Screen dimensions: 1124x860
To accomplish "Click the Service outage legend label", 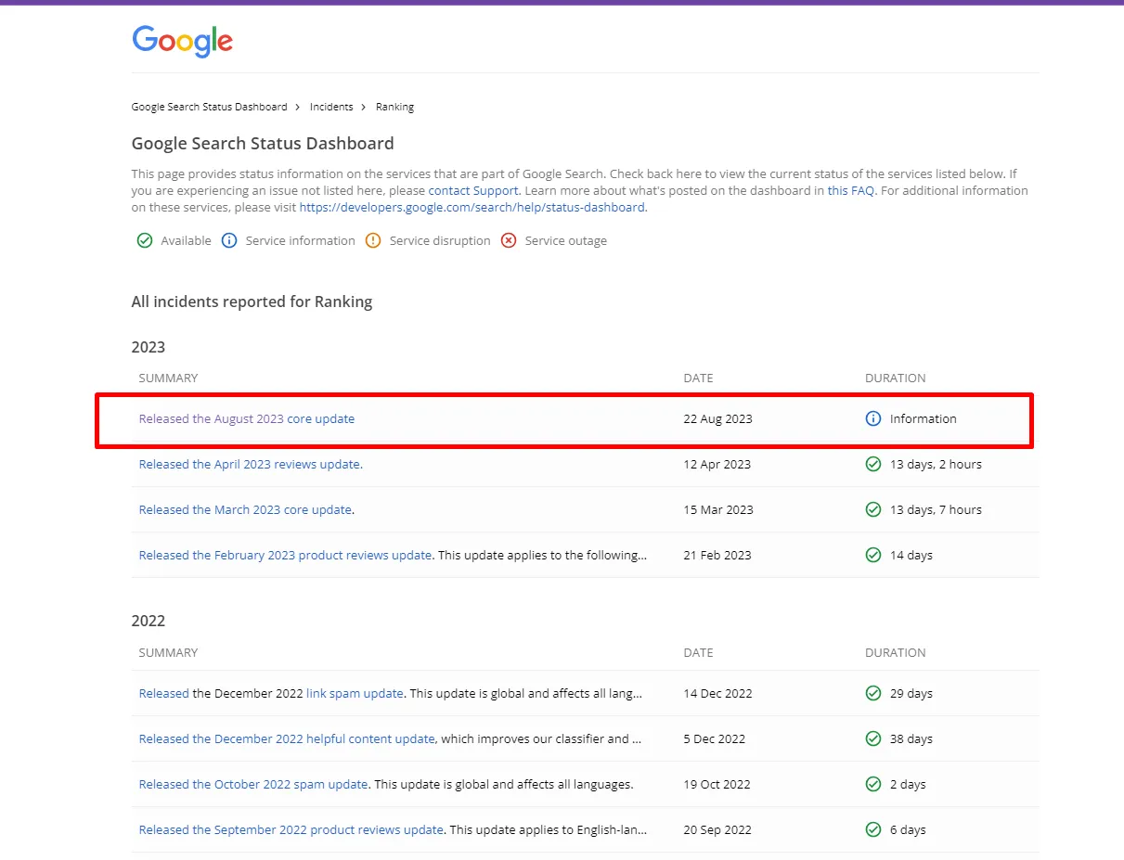I will 566,240.
